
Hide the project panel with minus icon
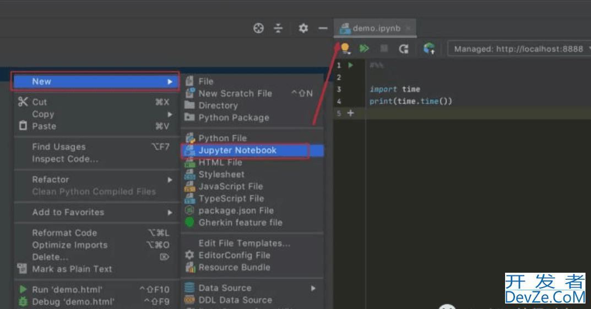pos(323,28)
